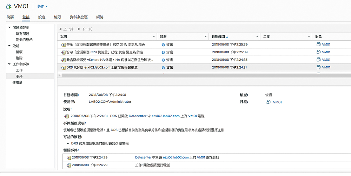The width and height of the screenshot is (351, 176).
Task: Click event icon on 虛擬機器記憶體使用量 row
Action: pyautogui.click(x=63, y=45)
